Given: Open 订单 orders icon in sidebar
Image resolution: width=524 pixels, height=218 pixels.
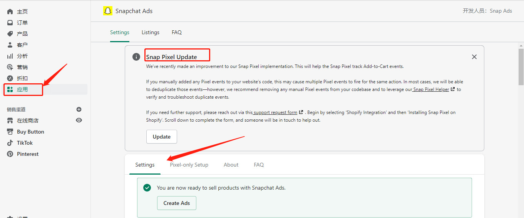Looking at the screenshot, I should (10, 23).
